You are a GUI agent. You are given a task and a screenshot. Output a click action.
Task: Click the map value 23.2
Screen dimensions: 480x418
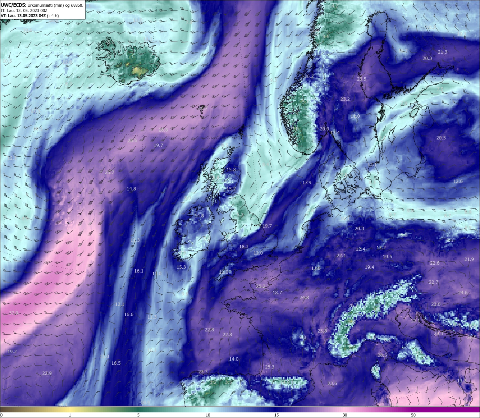click(345, 99)
